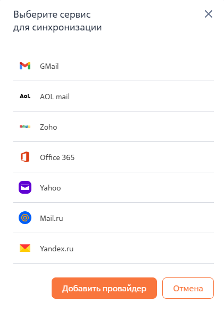224x310 pixels.
Task: Select the 'Yandex.ru' text label
Action: (56, 249)
